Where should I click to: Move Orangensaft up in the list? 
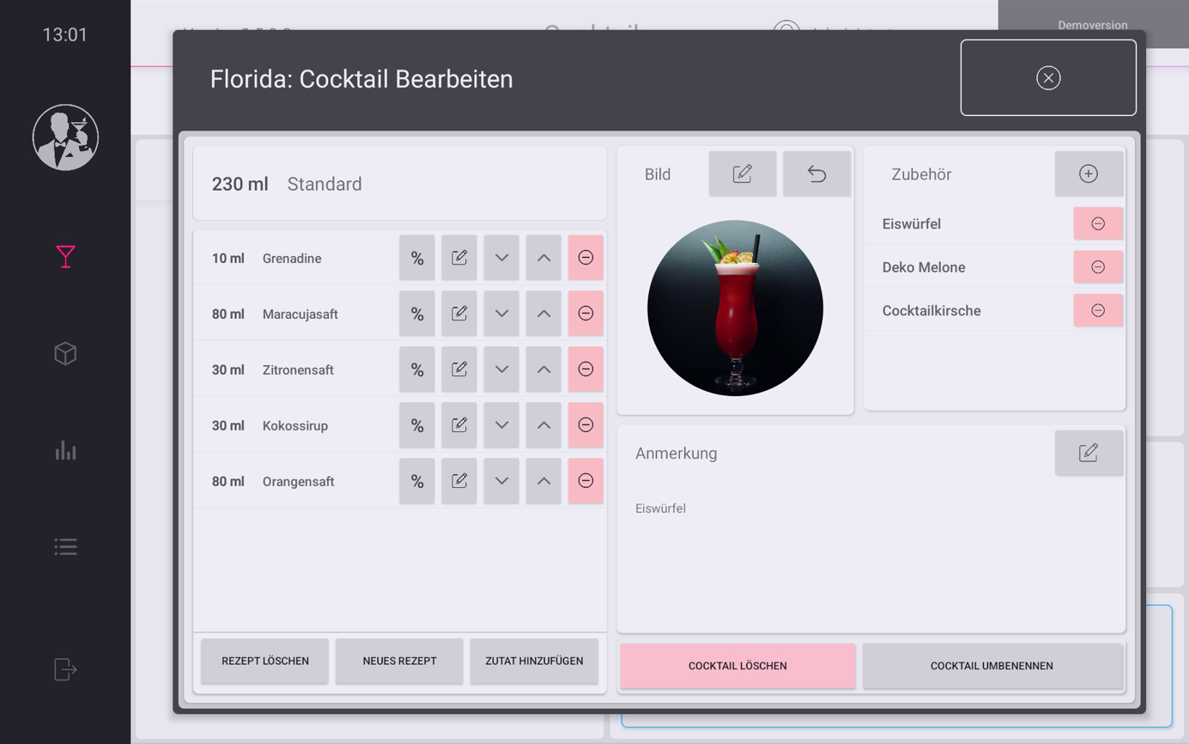click(x=543, y=481)
